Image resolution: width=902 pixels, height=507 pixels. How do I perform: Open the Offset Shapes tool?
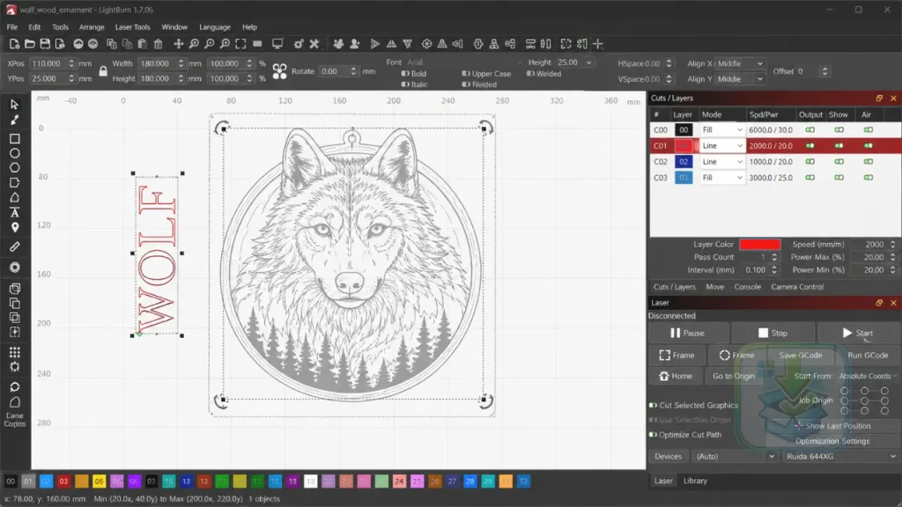click(14, 268)
